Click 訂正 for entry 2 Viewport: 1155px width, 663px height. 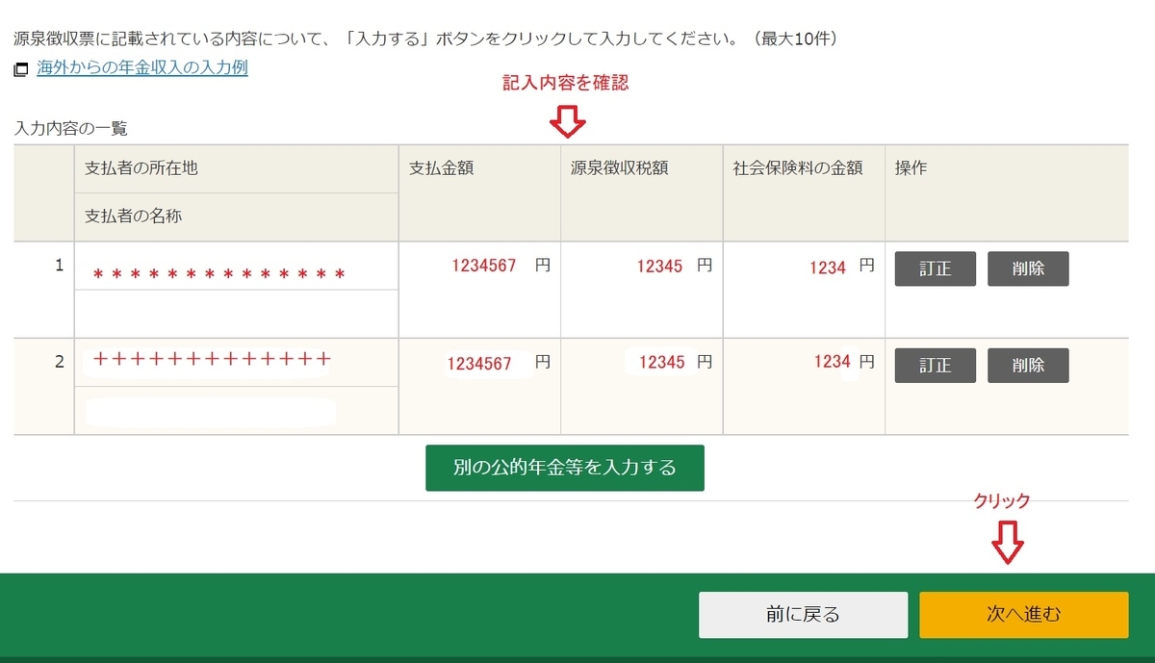coord(934,365)
